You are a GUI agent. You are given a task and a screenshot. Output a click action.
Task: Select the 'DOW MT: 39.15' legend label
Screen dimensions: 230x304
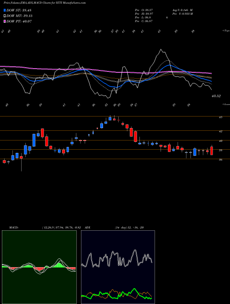[x=19, y=16]
